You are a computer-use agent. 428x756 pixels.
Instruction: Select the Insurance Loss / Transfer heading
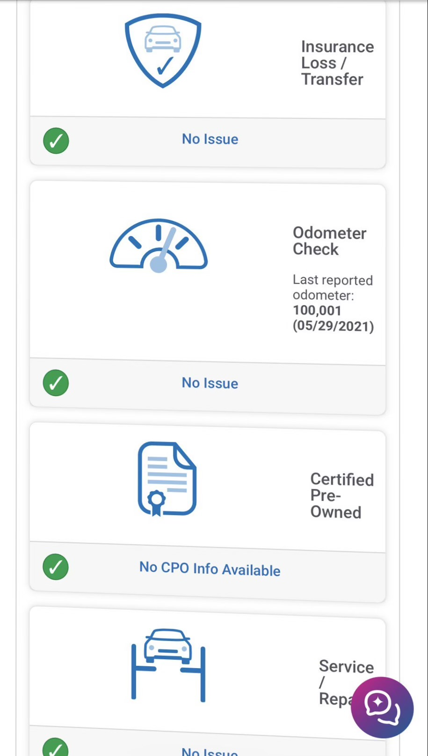pos(337,63)
